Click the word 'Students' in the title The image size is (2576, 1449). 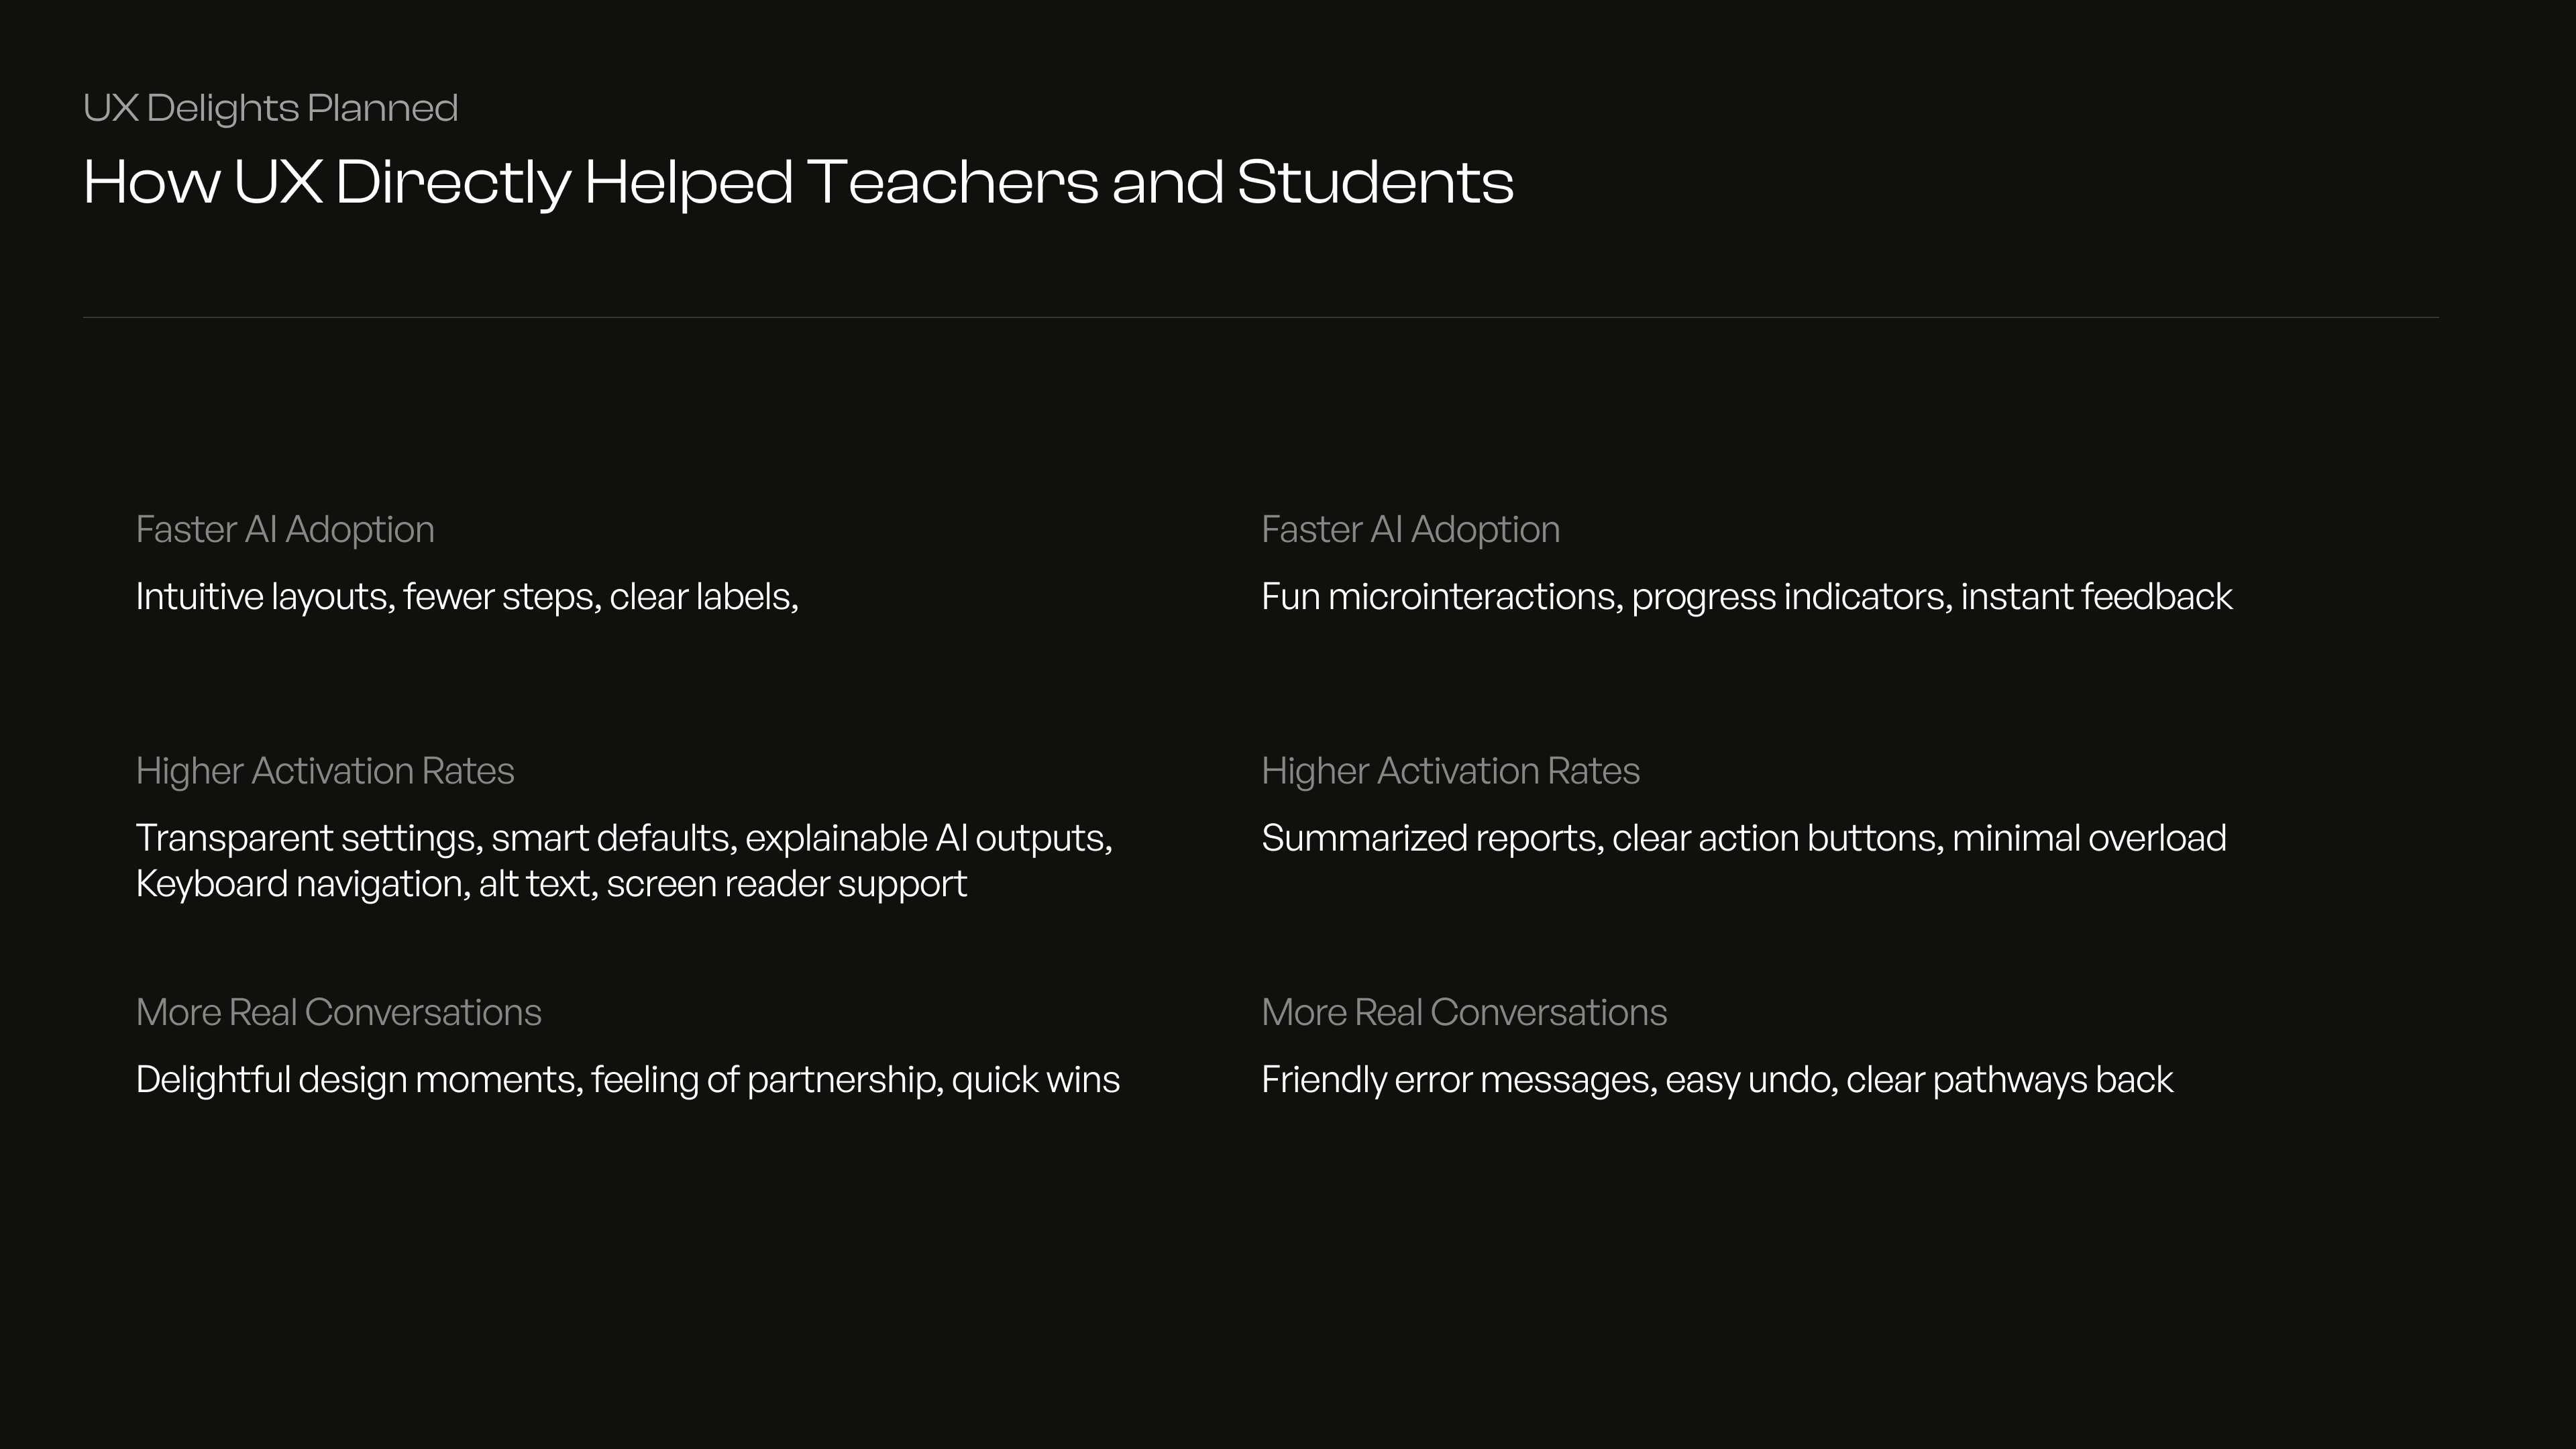point(1375,183)
